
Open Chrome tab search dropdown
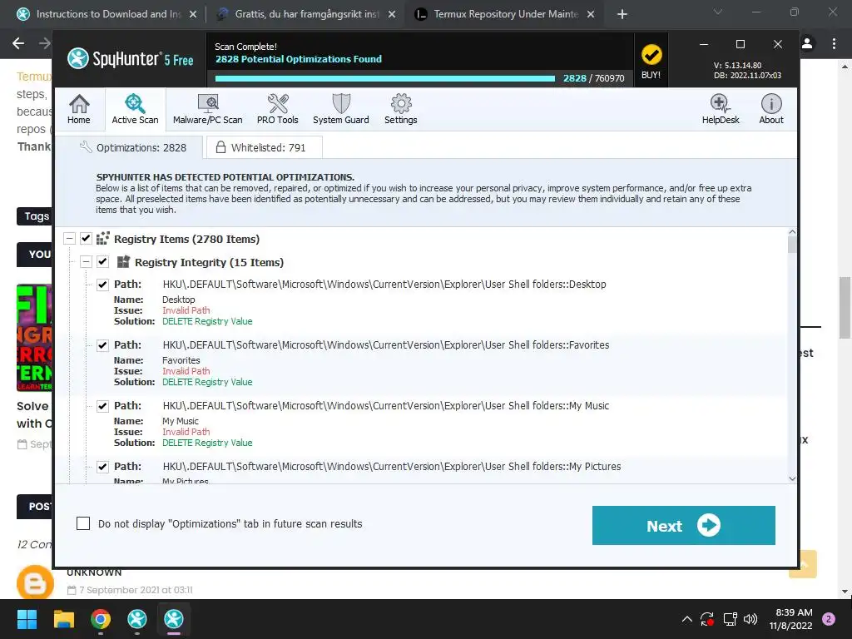[718, 12]
